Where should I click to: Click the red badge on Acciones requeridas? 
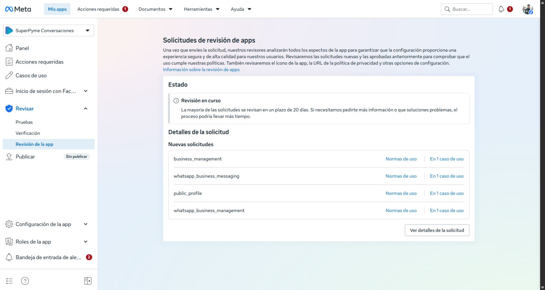125,9
